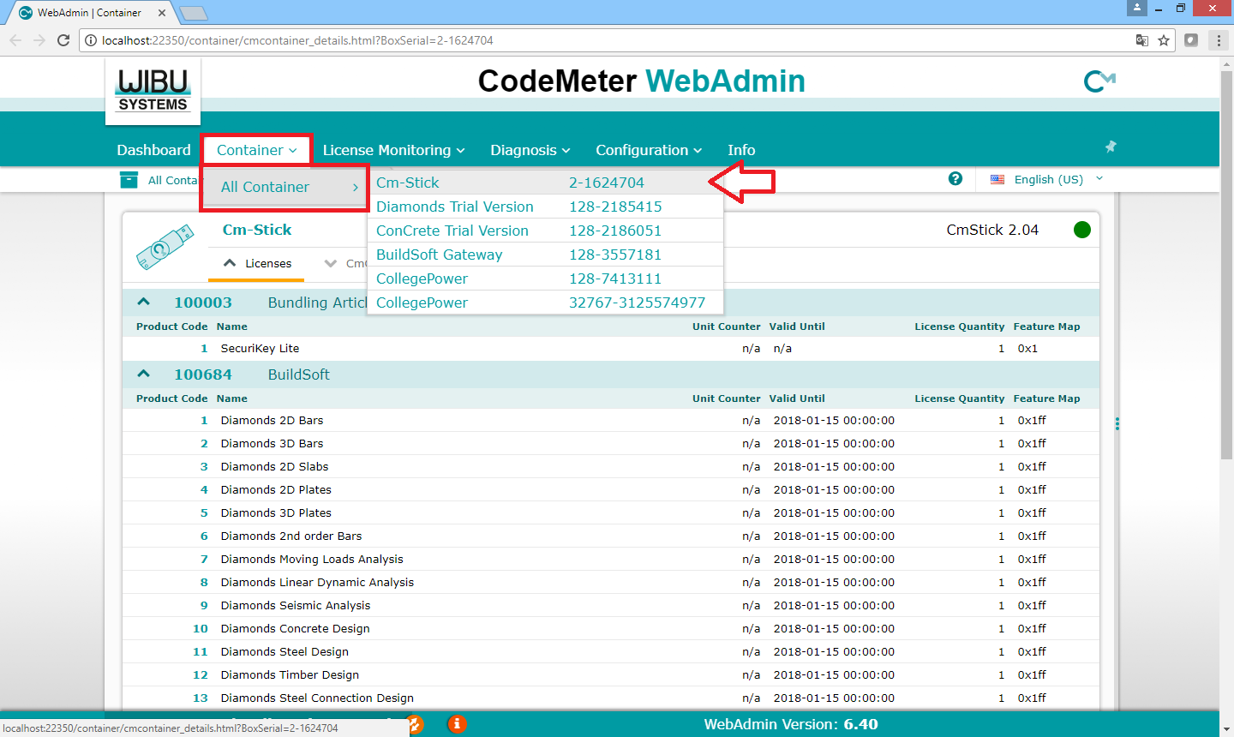Open a new browser tab
1234x737 pixels.
[194, 13]
